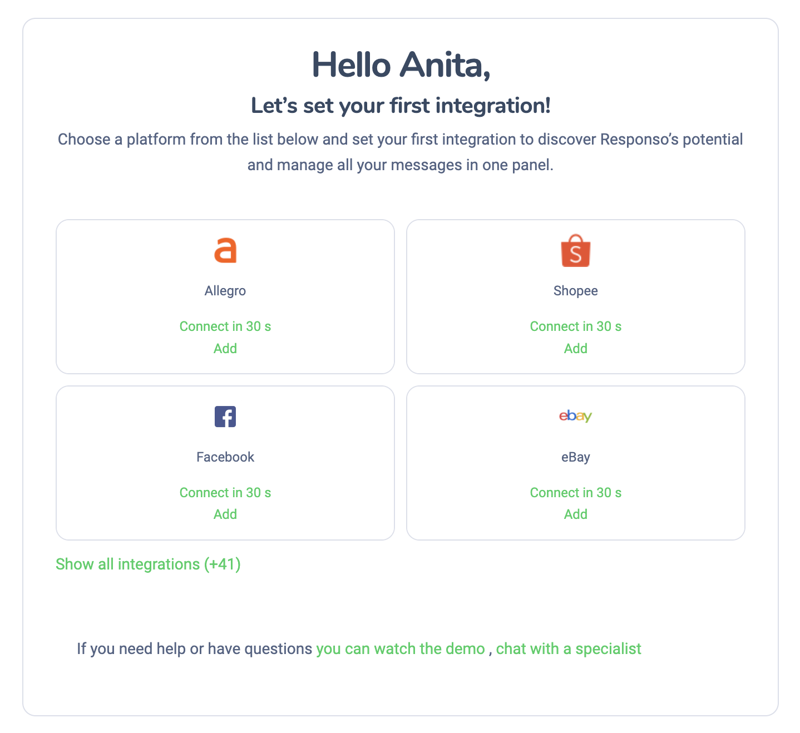The width and height of the screenshot is (800, 733).
Task: Add the eBay integration
Action: click(575, 514)
